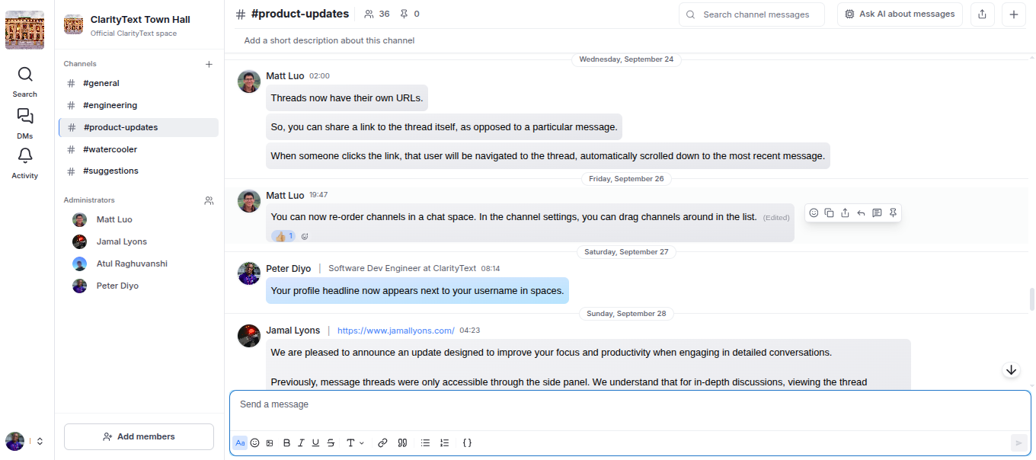1036x460 pixels.
Task: Open the thread view for Matt's message
Action: (876, 212)
